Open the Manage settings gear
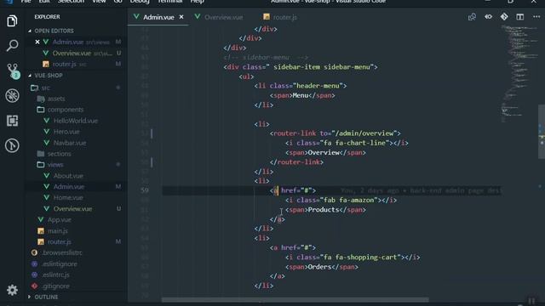Viewport: 545px width, 306px height. [12, 290]
